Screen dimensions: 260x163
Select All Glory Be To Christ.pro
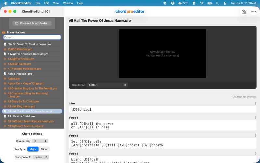tap(23, 101)
